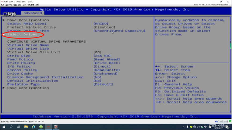Open the fifth KVM menu bar item
The height and width of the screenshot is (130, 232).
24,5
